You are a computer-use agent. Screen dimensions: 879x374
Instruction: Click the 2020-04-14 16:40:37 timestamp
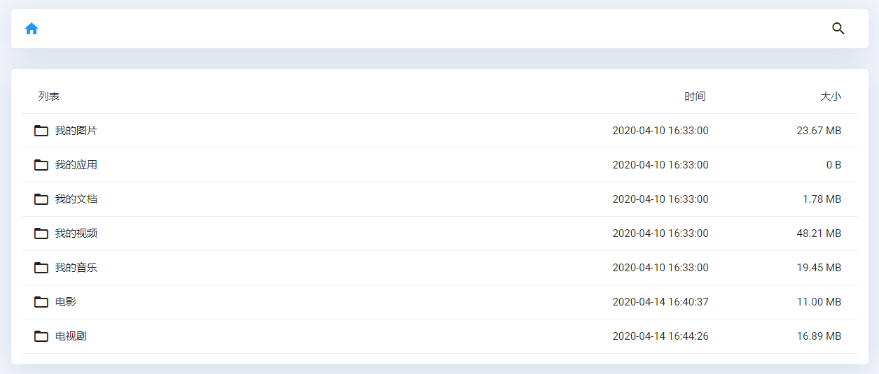[x=660, y=302]
